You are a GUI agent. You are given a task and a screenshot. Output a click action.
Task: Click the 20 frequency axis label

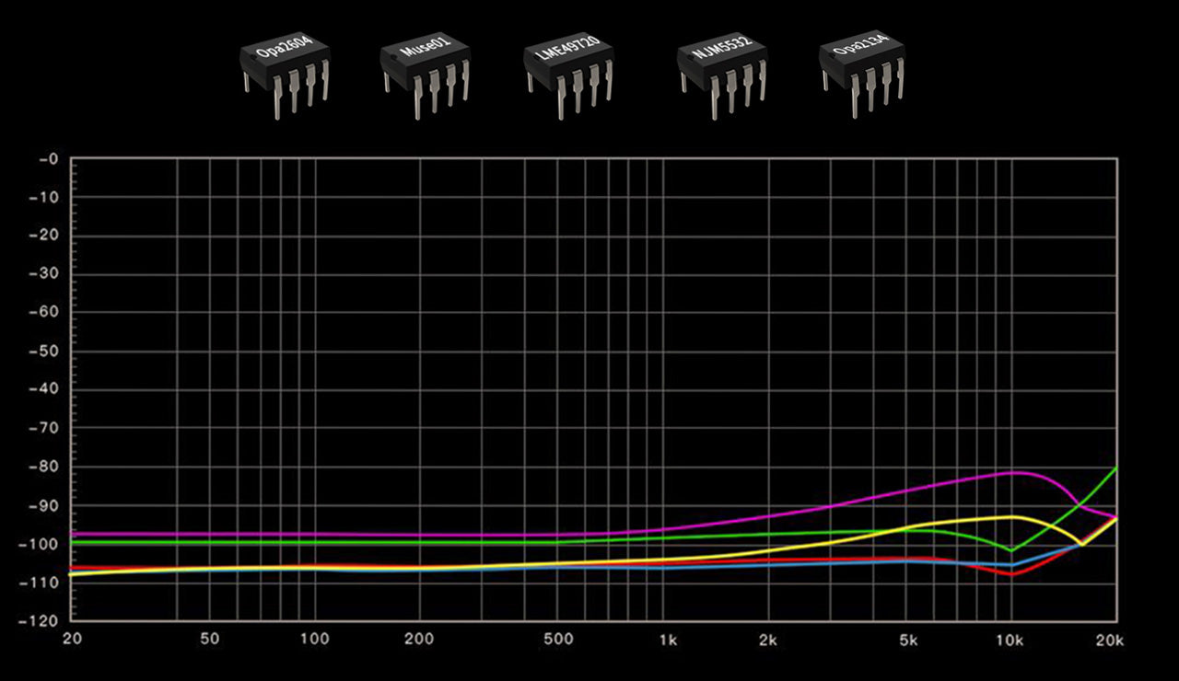tap(71, 640)
